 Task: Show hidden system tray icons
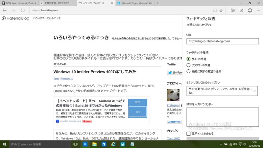pyautogui.click(x=221, y=144)
